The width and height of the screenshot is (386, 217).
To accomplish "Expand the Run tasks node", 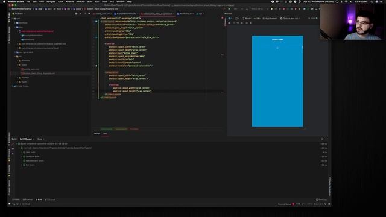I will (22, 165).
